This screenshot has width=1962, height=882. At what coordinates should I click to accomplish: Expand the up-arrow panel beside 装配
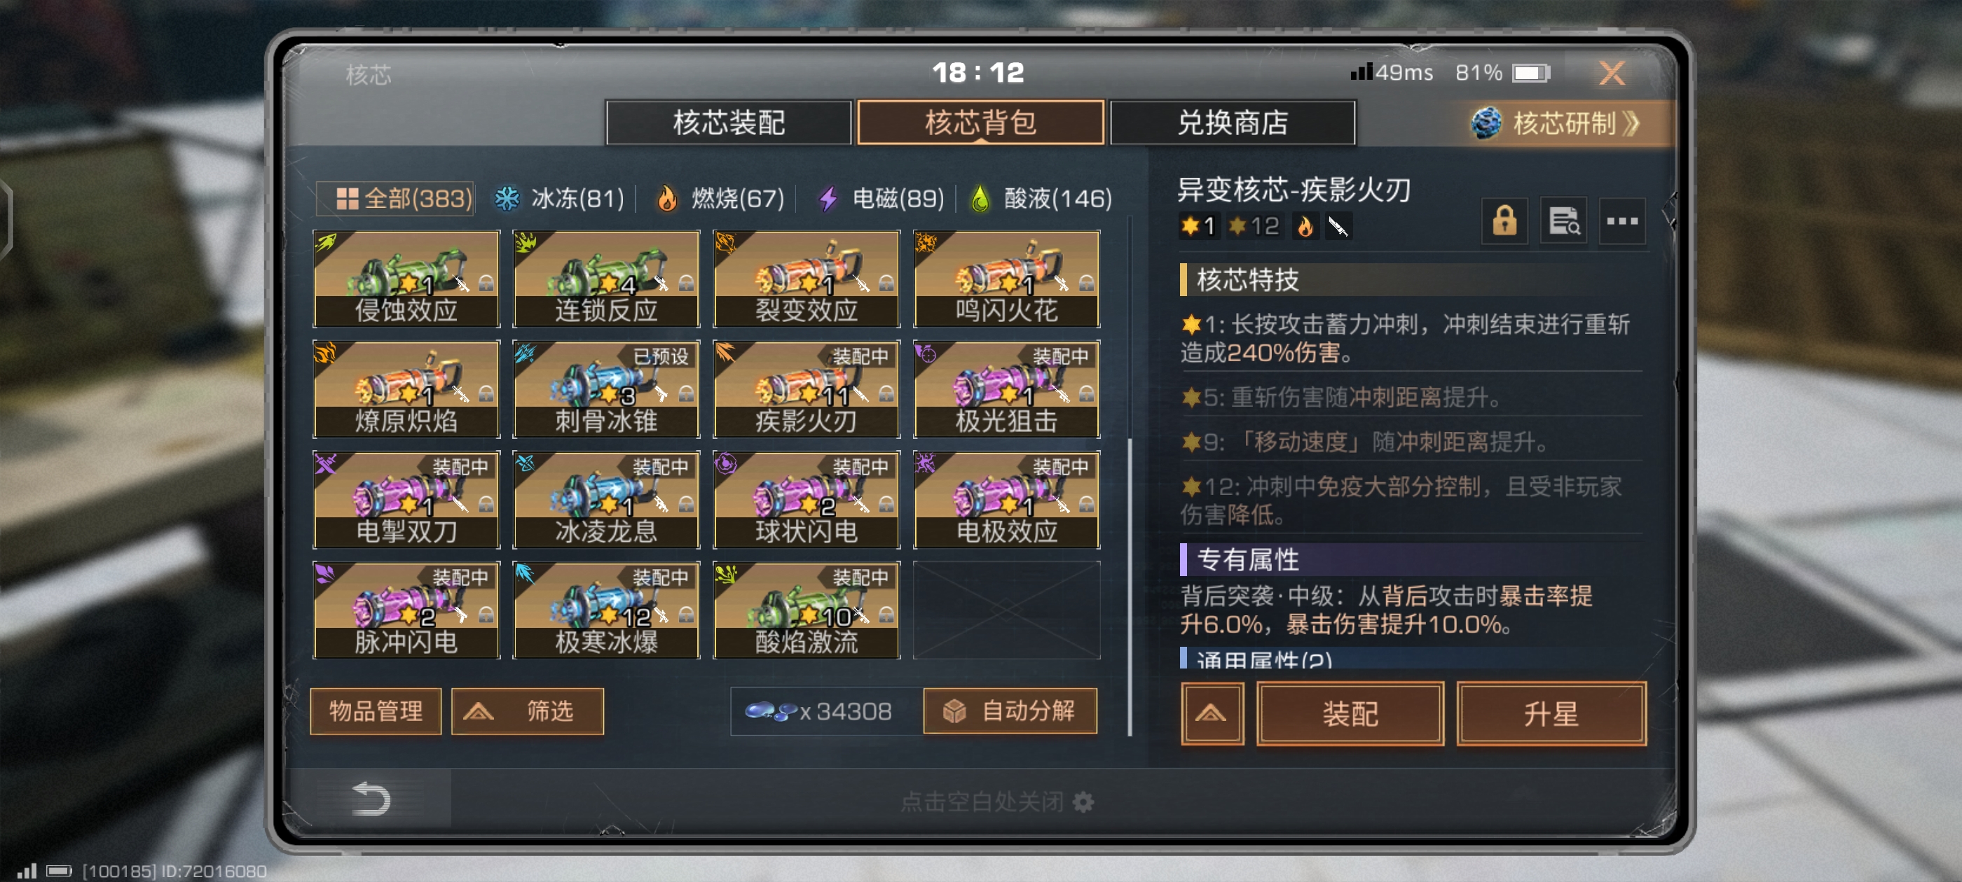pyautogui.click(x=1212, y=714)
